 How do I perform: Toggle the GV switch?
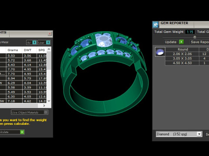click(x=31, y=42)
